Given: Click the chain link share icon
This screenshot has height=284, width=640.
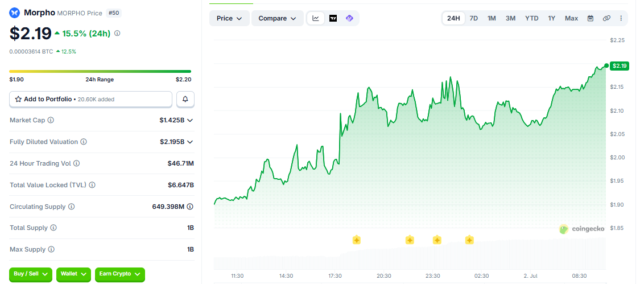Looking at the screenshot, I should point(606,18).
